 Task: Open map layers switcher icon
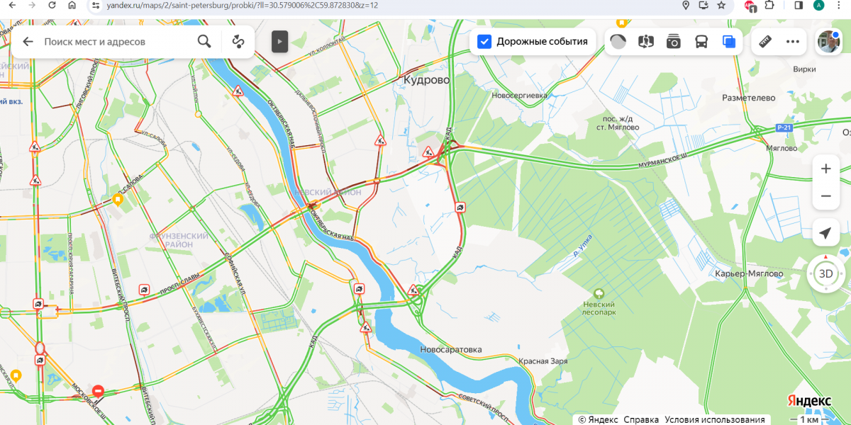(729, 41)
